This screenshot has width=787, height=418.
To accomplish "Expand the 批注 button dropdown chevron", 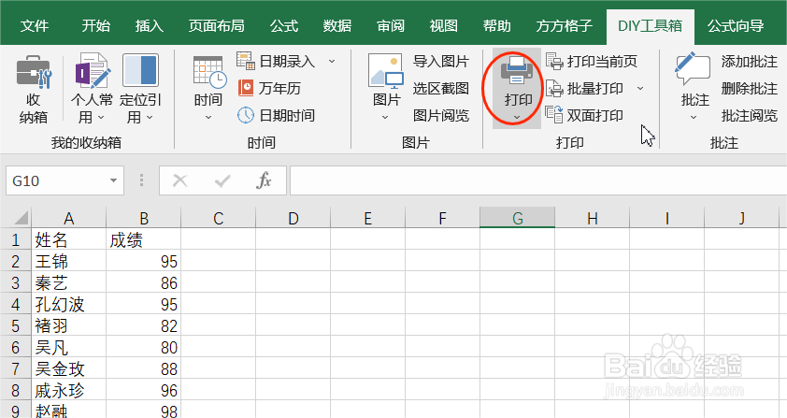I will tap(694, 118).
